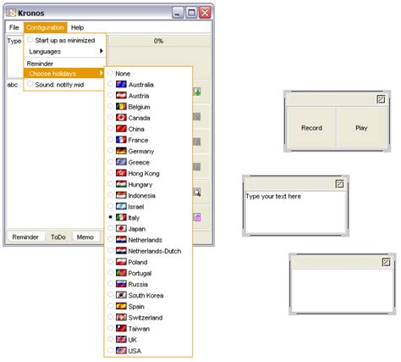Click the Germany flag icon

(x=121, y=151)
